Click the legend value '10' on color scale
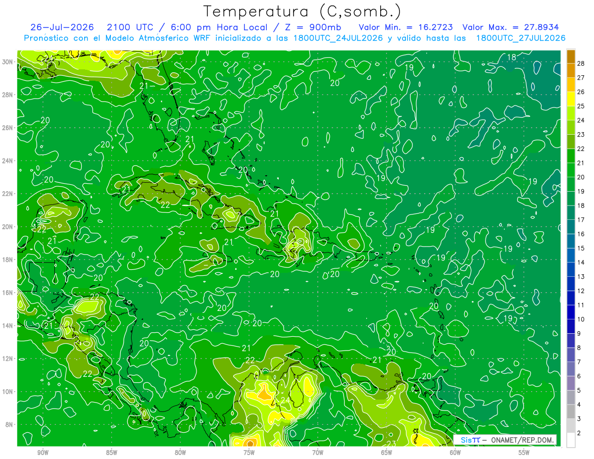Screen dimensions: 594x459 (x=582, y=319)
